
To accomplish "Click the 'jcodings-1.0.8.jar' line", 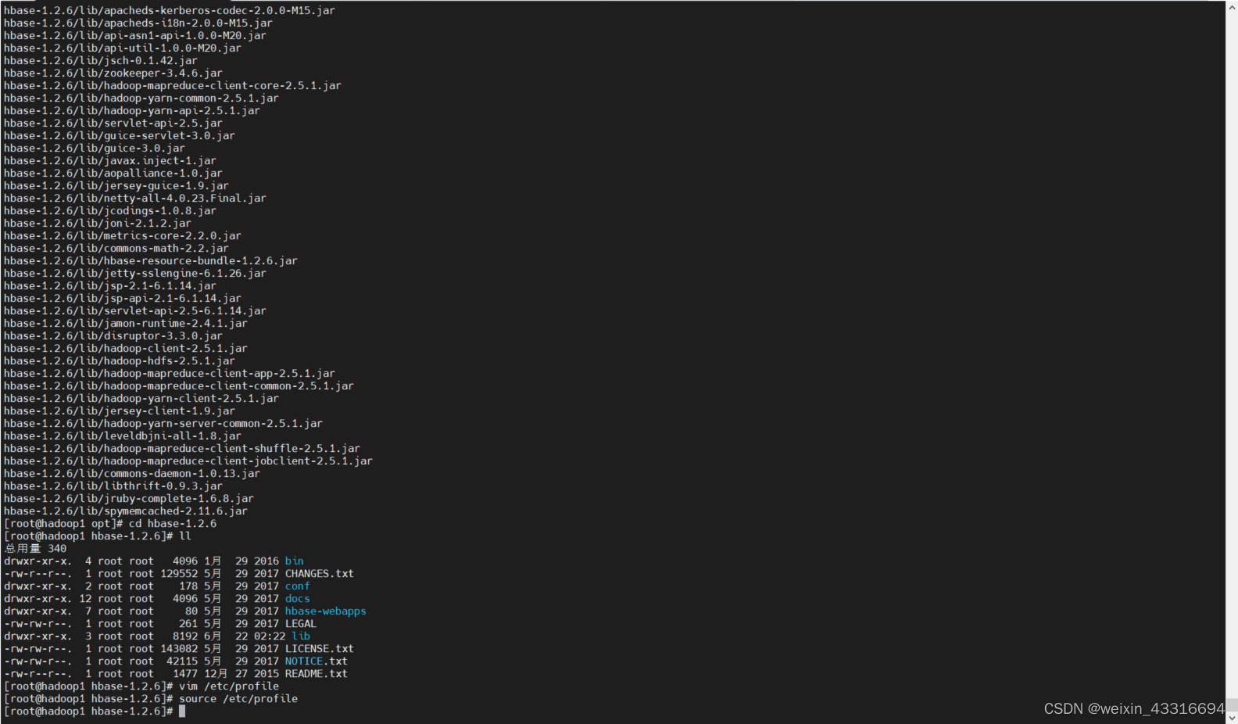I will click(110, 211).
